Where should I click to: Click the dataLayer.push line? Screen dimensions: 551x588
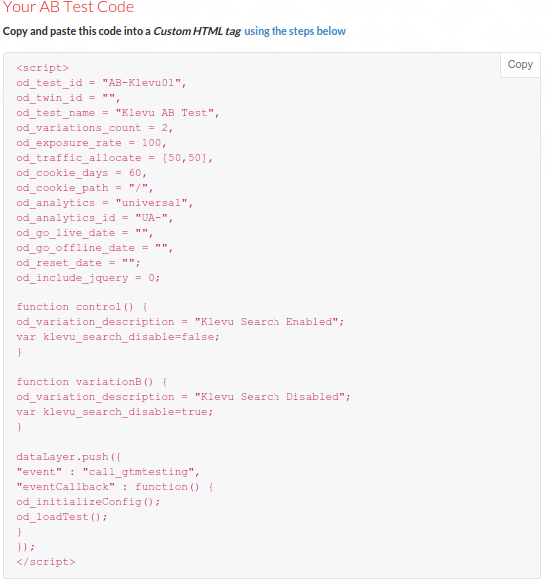pos(68,458)
